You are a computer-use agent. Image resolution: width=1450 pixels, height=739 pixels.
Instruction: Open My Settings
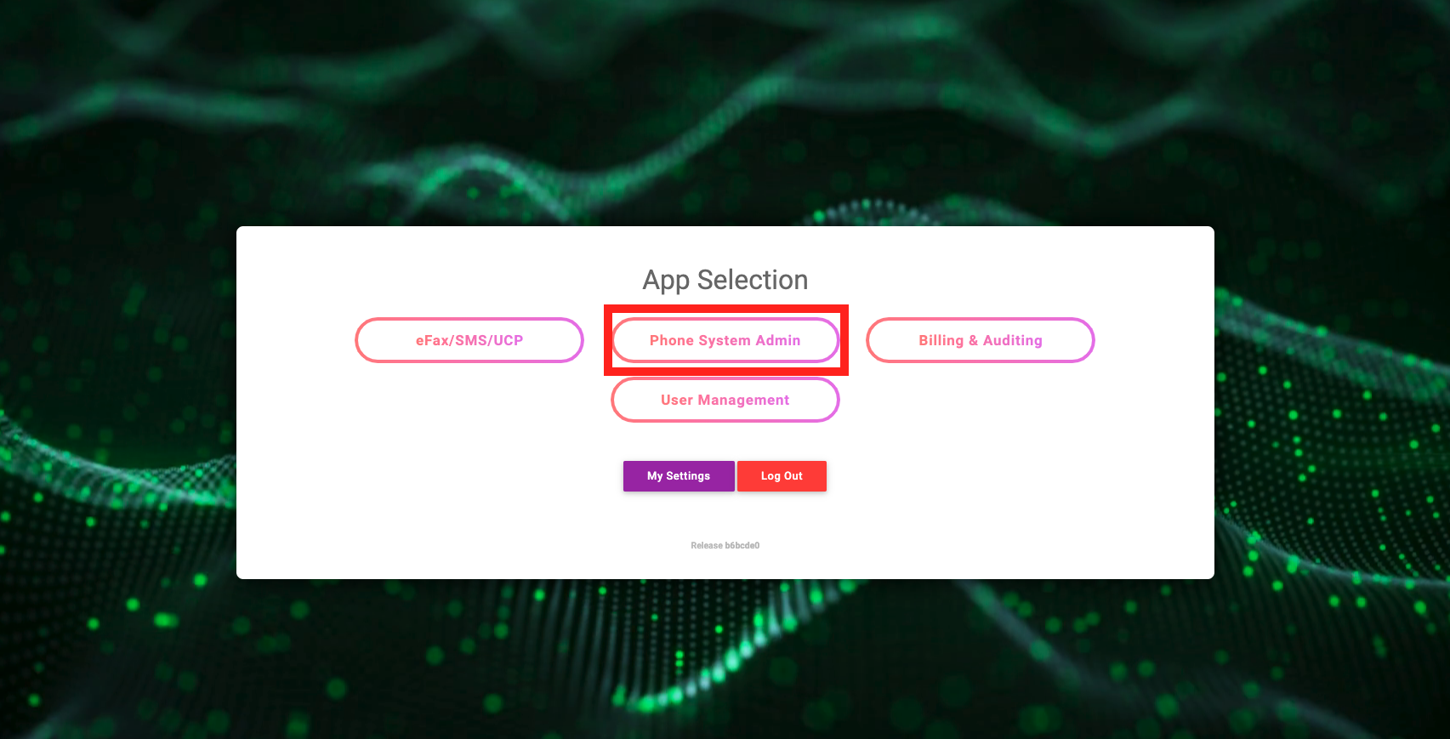pos(678,476)
